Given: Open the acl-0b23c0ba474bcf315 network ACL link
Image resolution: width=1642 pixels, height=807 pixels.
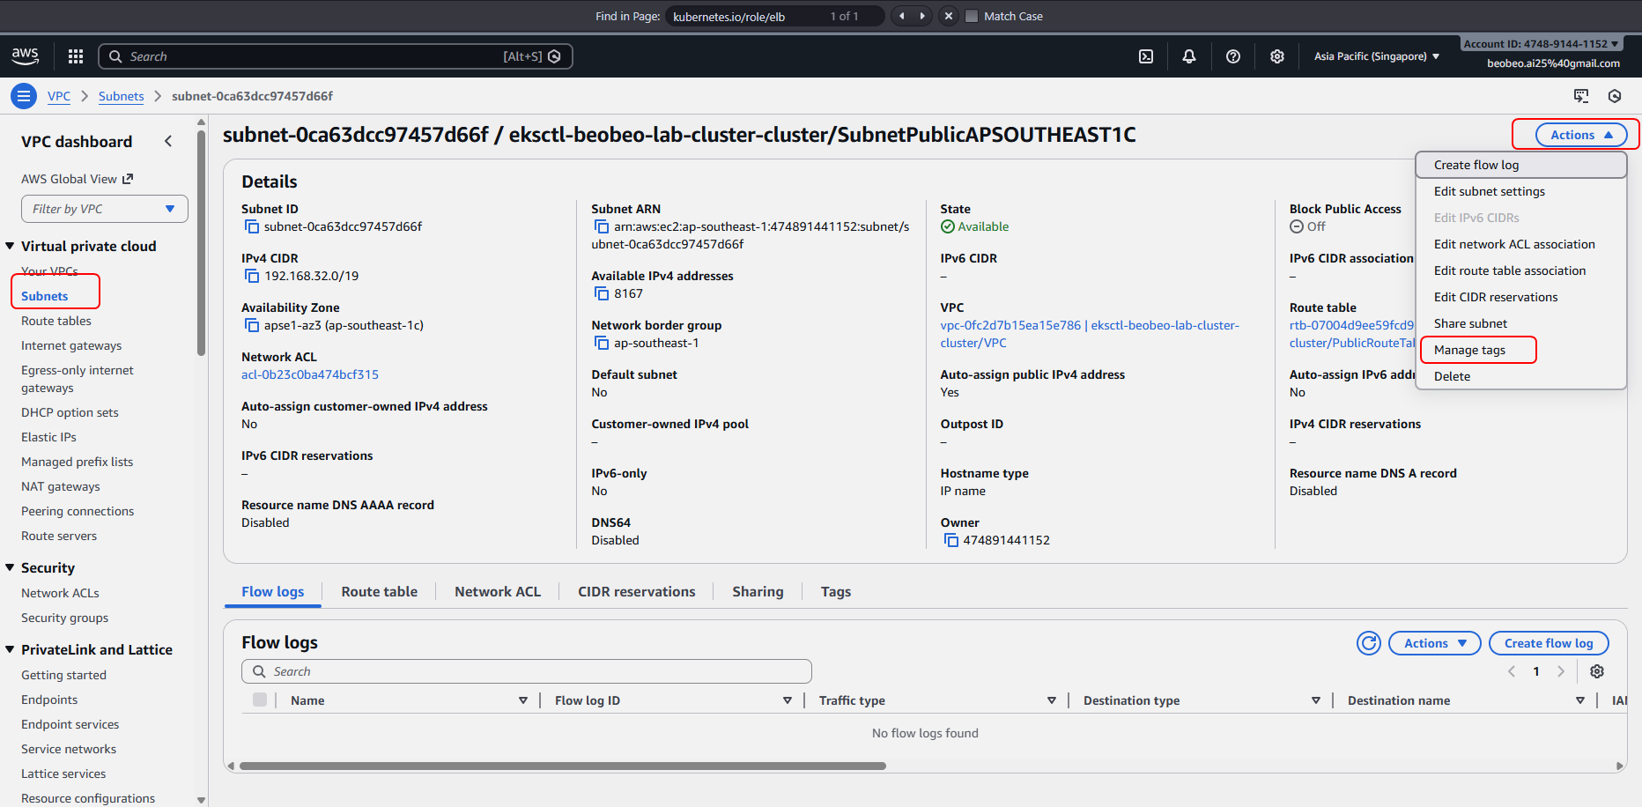Looking at the screenshot, I should (x=310, y=374).
